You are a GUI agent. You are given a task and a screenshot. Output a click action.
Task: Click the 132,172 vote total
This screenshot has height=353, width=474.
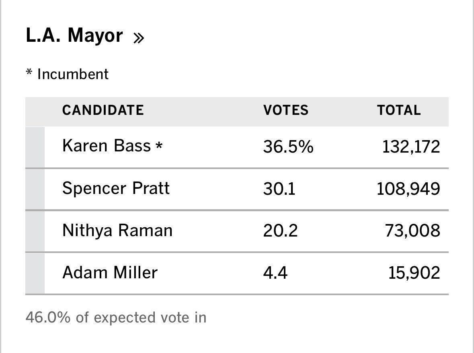click(411, 147)
